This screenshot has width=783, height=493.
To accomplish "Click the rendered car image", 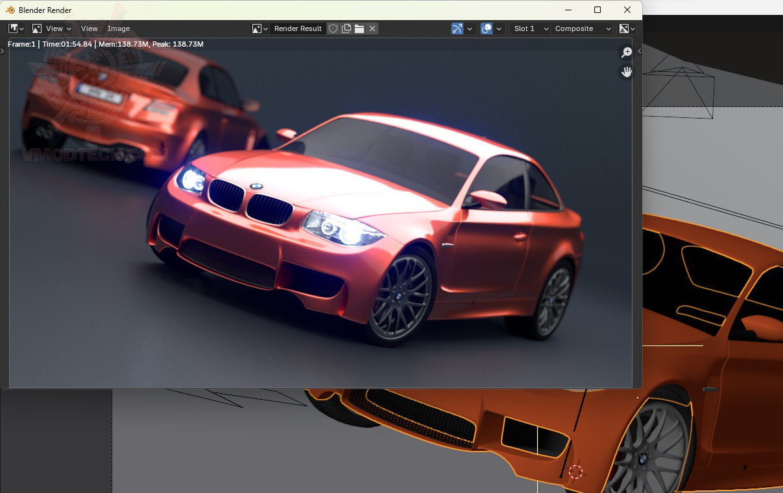I will (x=320, y=213).
